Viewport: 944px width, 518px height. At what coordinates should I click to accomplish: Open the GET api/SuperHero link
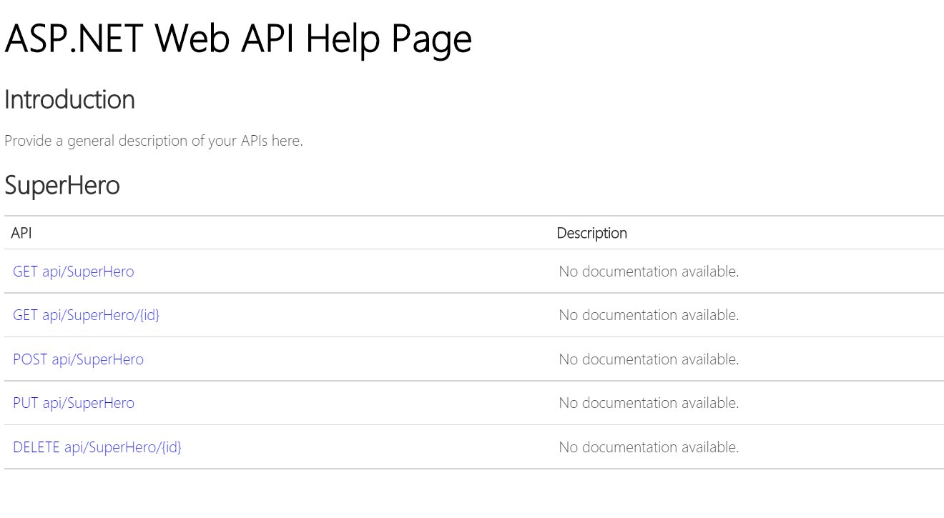click(73, 272)
